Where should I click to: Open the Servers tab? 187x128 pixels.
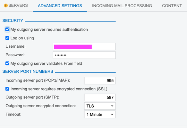pyautogui.click(x=16, y=5)
